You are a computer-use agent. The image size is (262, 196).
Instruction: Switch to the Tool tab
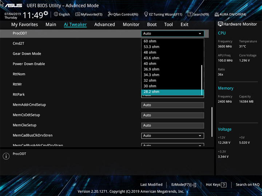168,25
